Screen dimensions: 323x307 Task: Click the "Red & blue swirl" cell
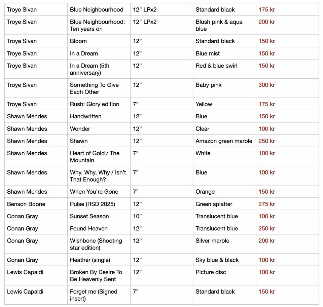click(216, 66)
